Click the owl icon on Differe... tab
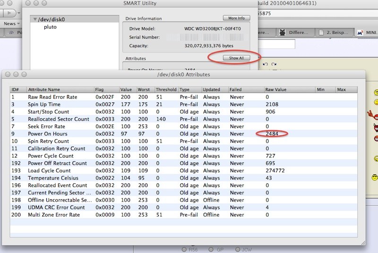The image size is (378, 253). click(x=283, y=33)
